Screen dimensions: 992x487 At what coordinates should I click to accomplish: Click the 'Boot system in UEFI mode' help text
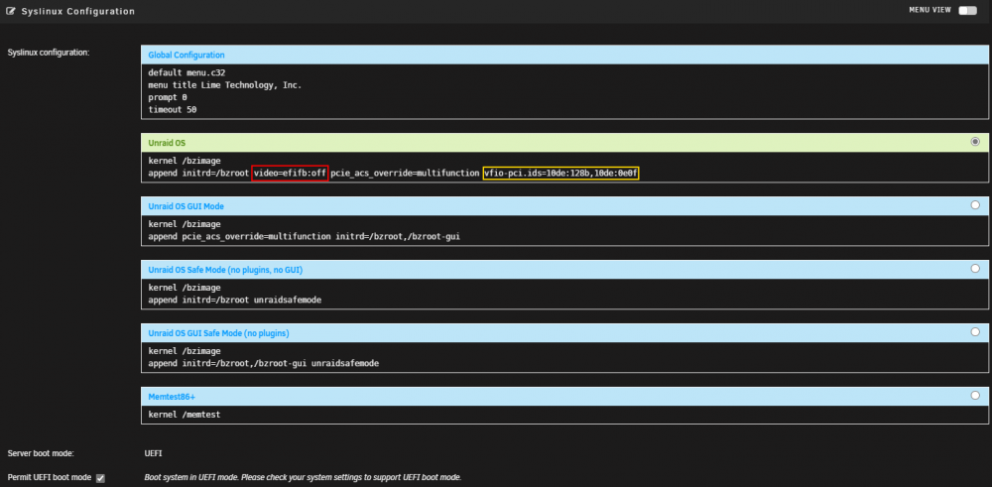click(x=303, y=477)
